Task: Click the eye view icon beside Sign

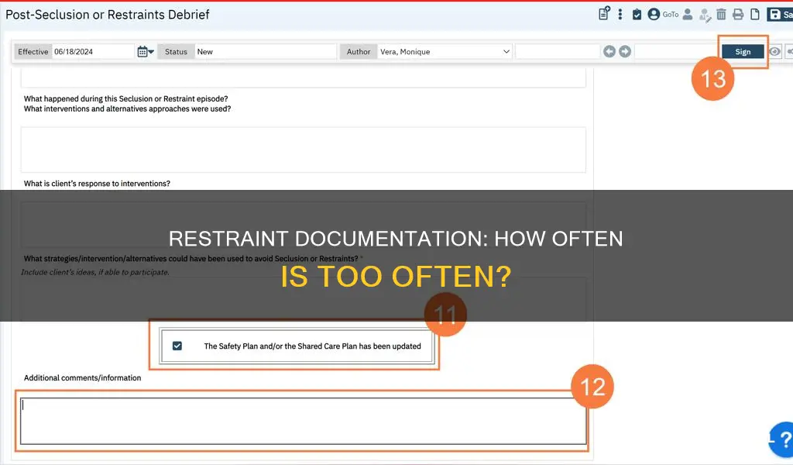Action: pyautogui.click(x=774, y=52)
